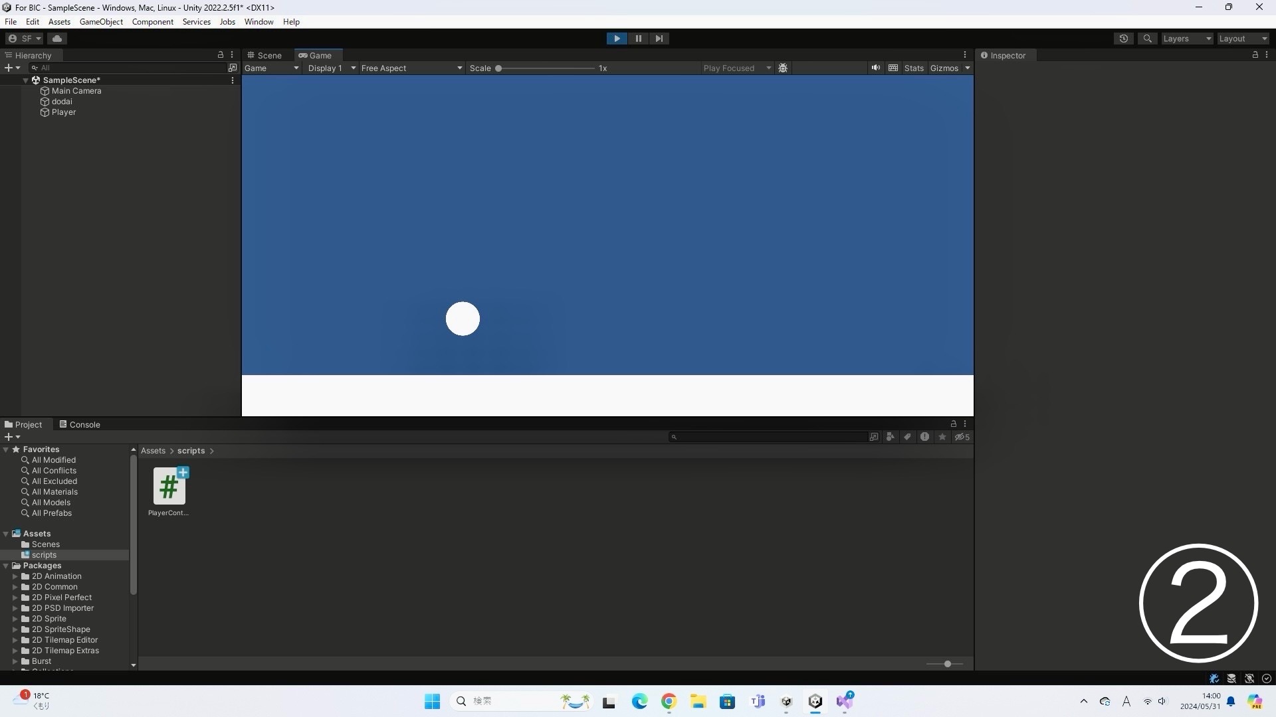
Task: Toggle the Stats overlay button
Action: (913, 68)
